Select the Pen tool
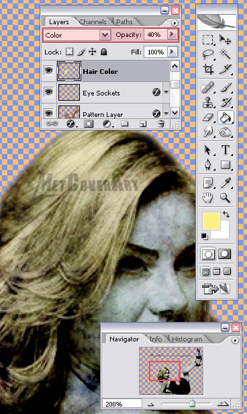Viewport: 247px width, 414px height. tap(208, 165)
